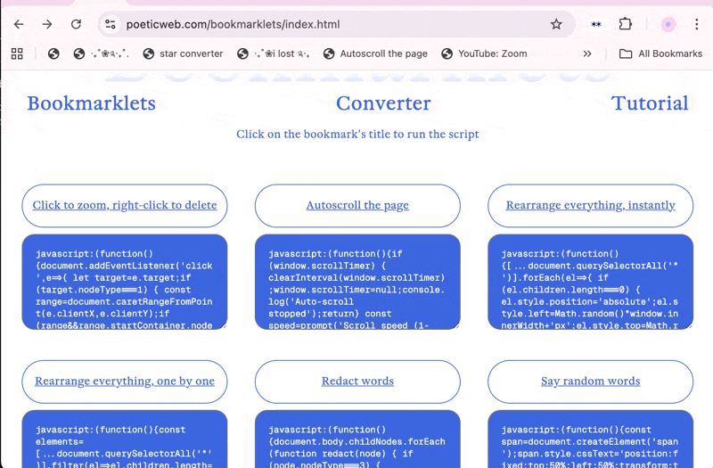The image size is (713, 468).
Task: Run the YouTube: Zoom bookmark
Action: pos(484,53)
